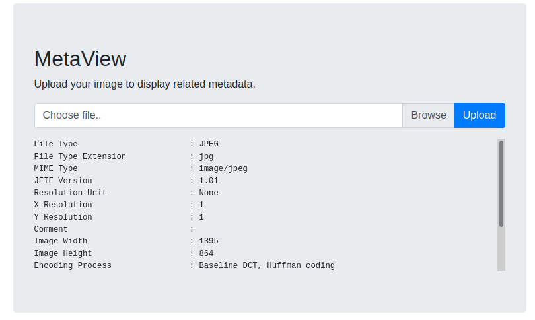Click the MIME Type label
The height and width of the screenshot is (320, 535).
pyautogui.click(x=55, y=168)
